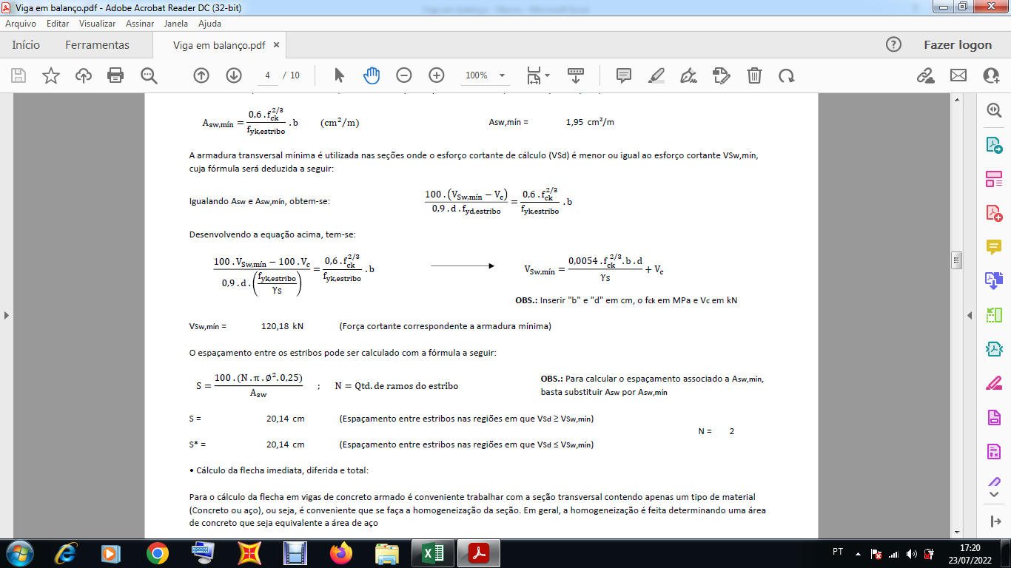Star this file as favorite
This screenshot has height=568, width=1011.
(x=51, y=75)
